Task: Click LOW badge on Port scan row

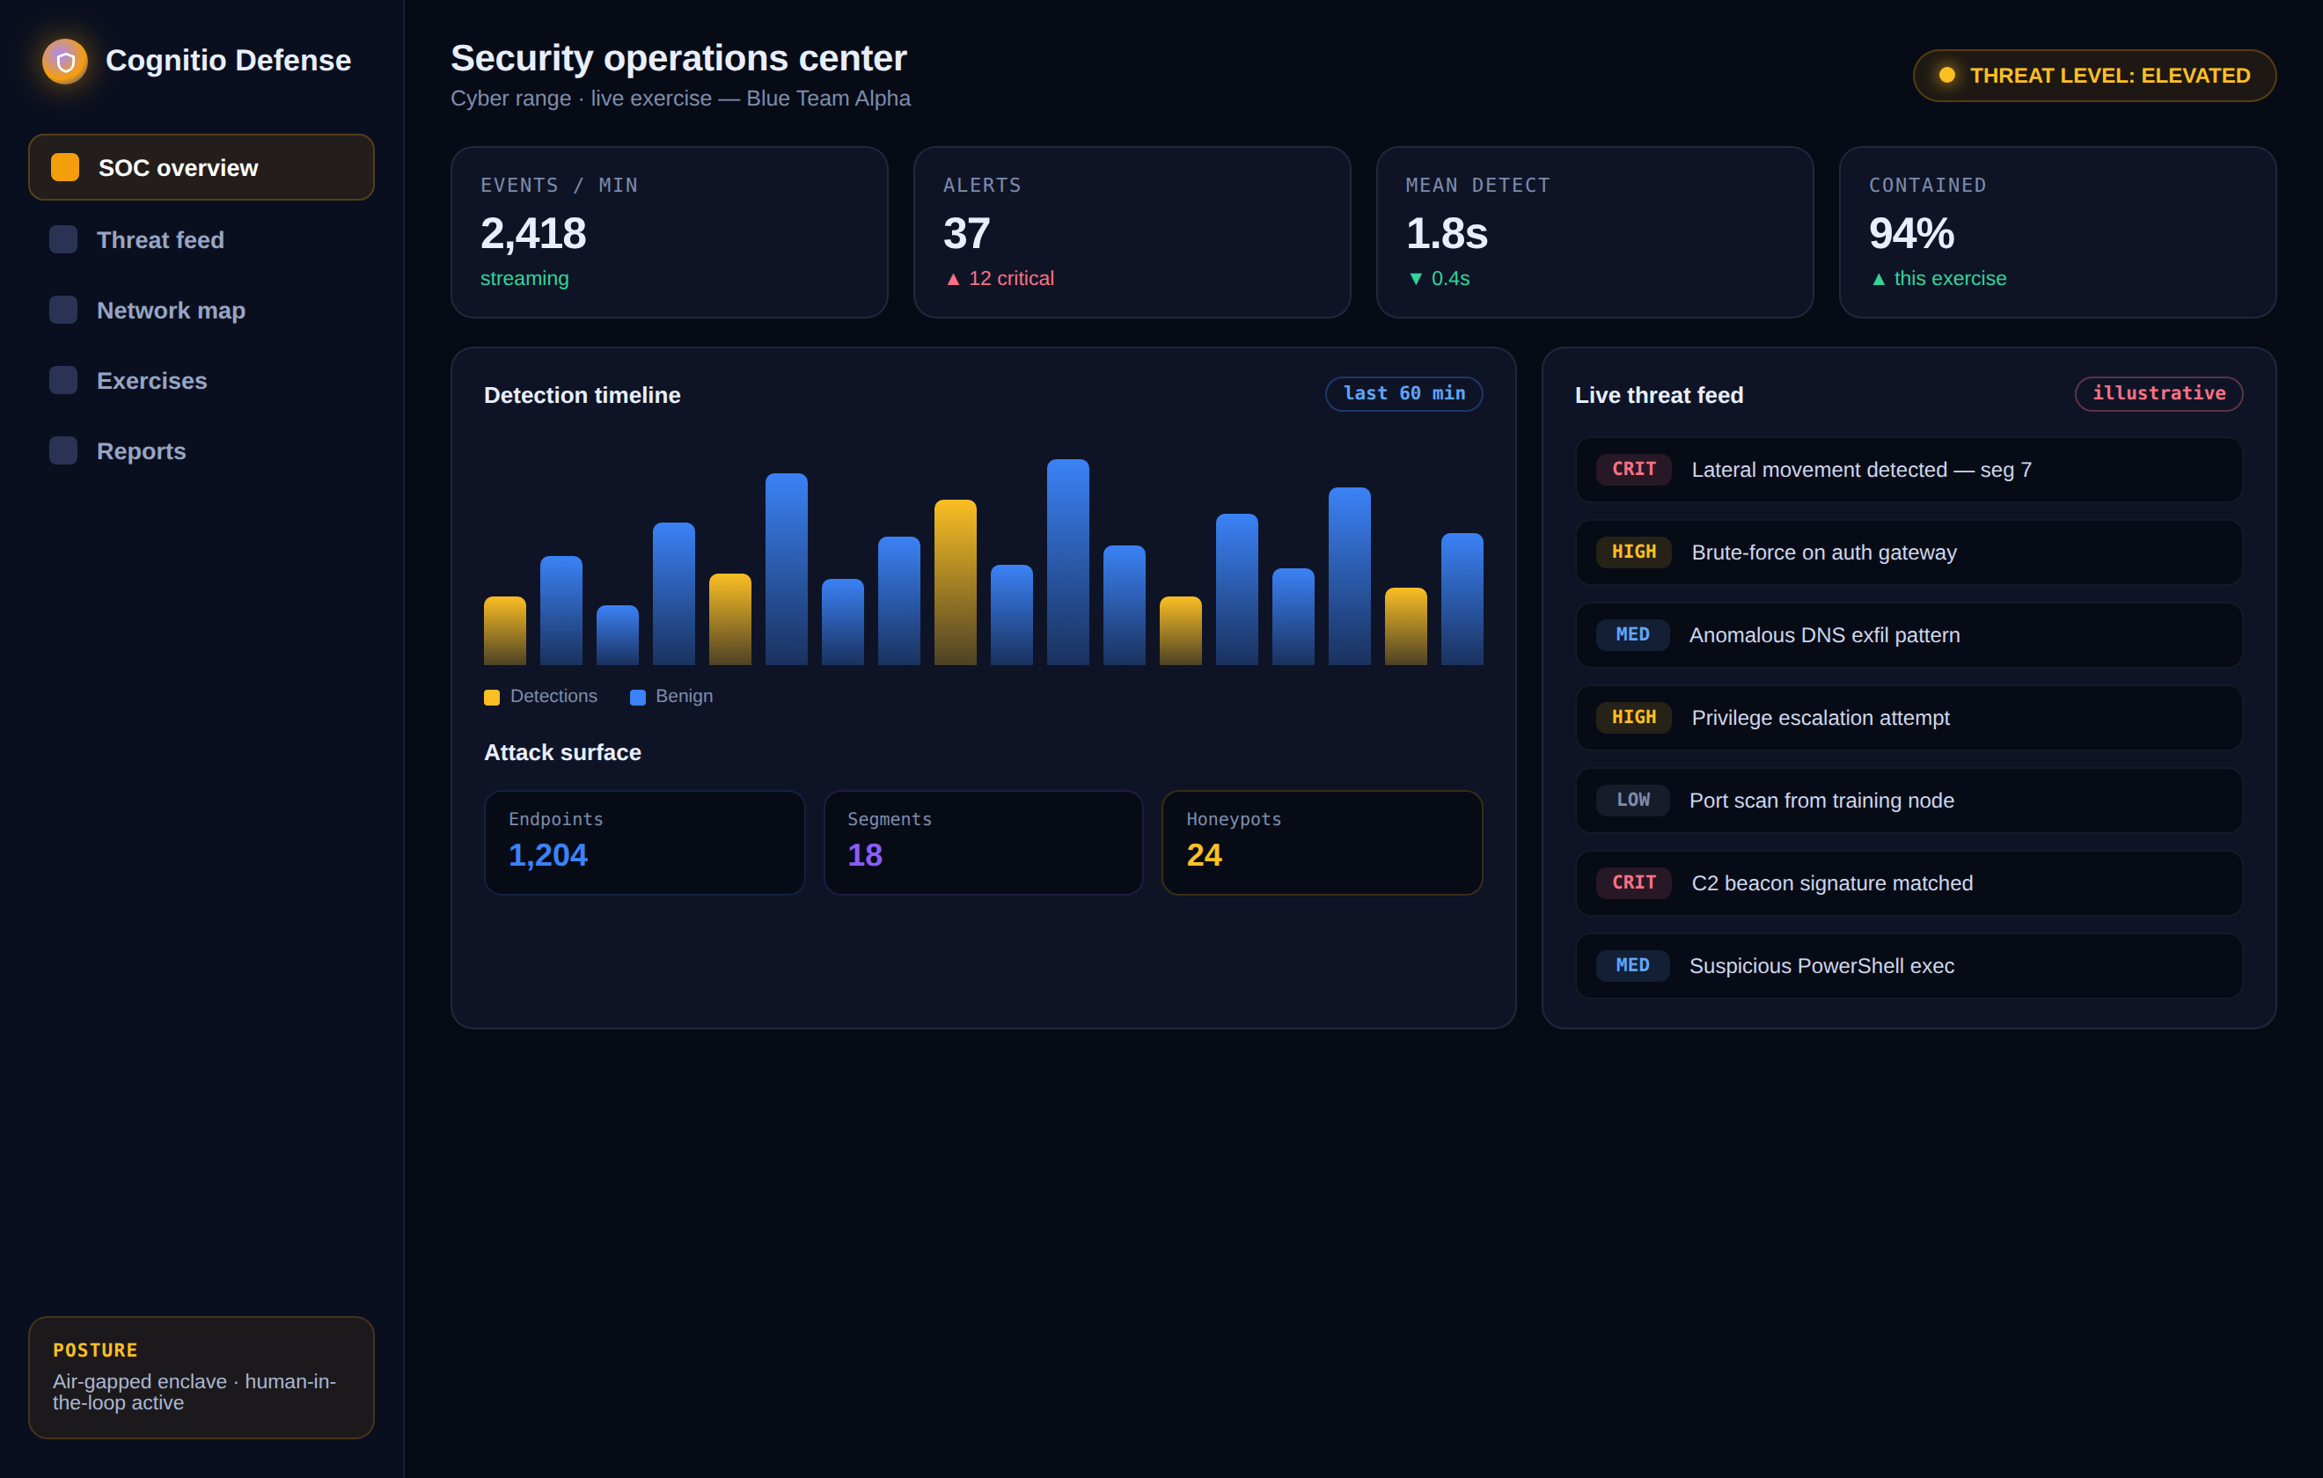Action: [x=1632, y=800]
